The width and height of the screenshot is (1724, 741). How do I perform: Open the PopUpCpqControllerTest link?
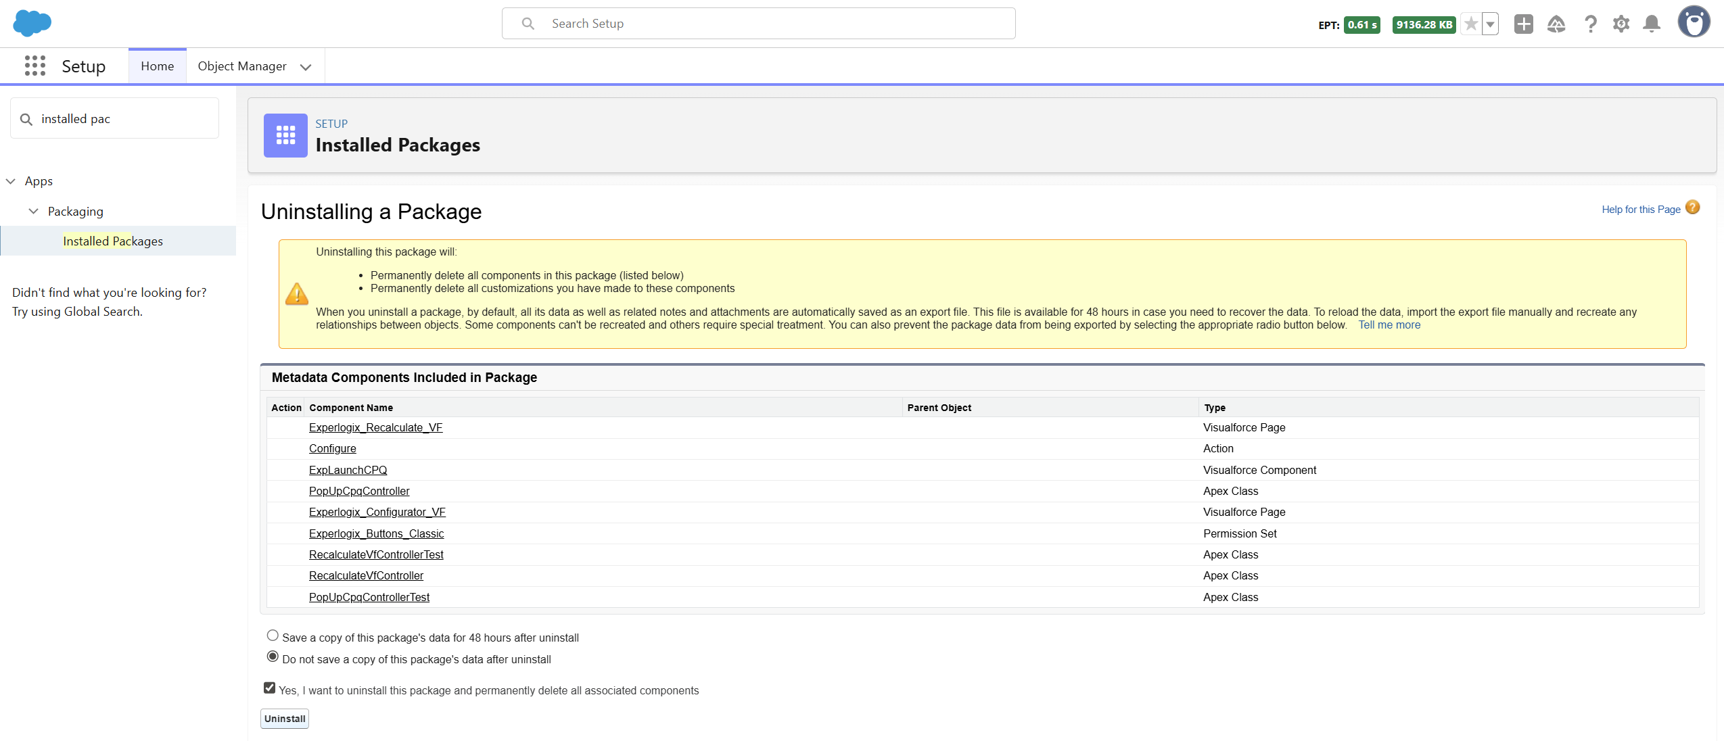(369, 597)
